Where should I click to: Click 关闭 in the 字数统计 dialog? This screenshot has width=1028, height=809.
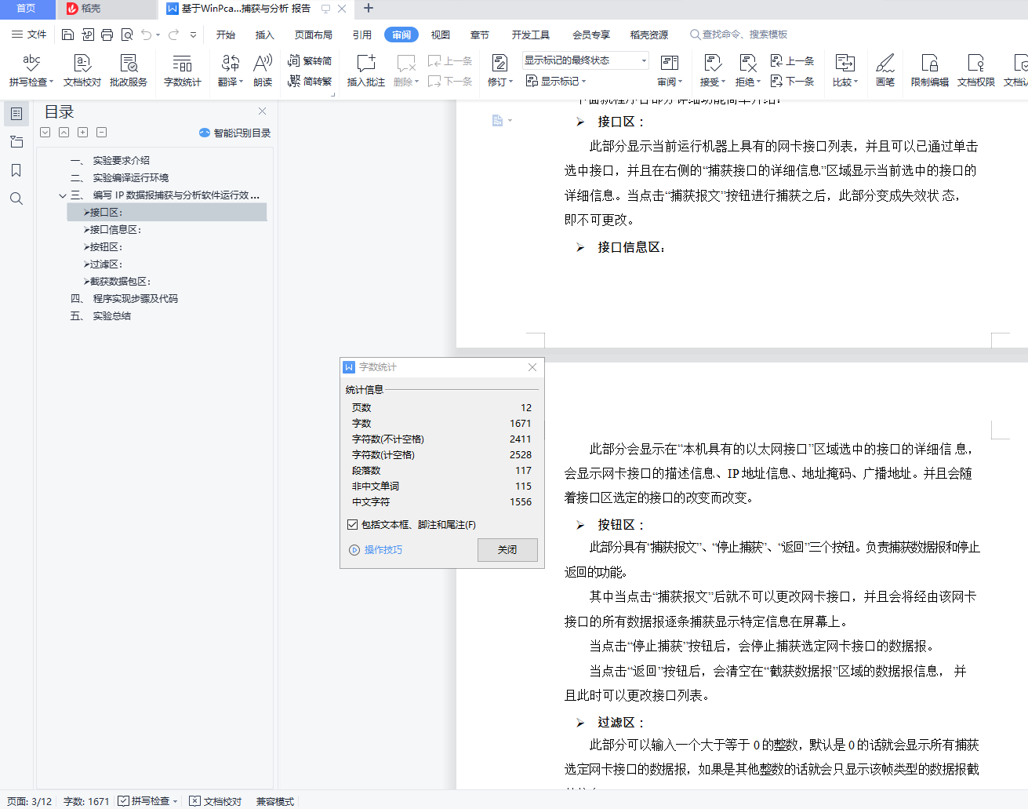[507, 549]
